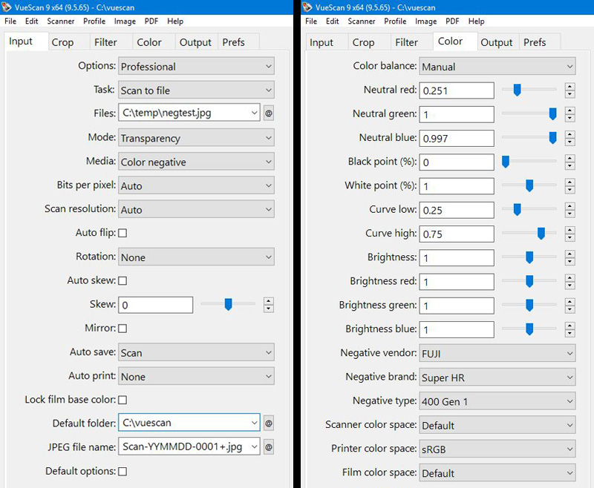Click the down arrow of the Neutral red stepper

point(569,94)
